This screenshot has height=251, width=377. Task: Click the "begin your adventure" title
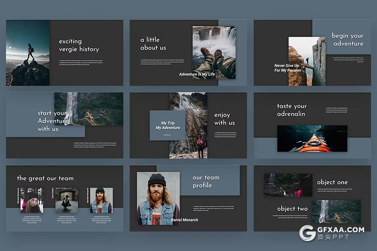[x=347, y=40]
